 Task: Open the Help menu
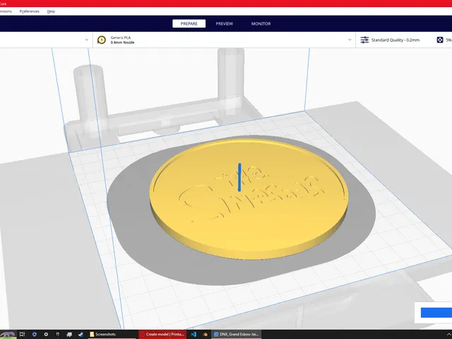(51, 11)
